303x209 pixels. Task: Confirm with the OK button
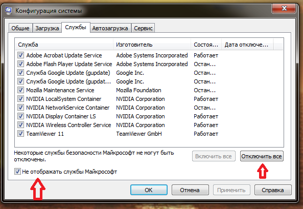pyautogui.click(x=149, y=190)
